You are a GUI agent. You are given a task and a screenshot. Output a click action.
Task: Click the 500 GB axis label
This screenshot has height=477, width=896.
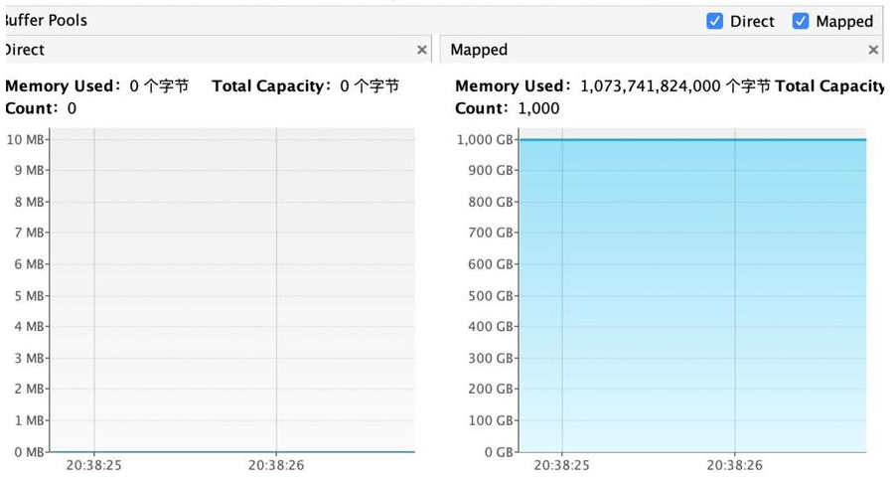pos(491,296)
